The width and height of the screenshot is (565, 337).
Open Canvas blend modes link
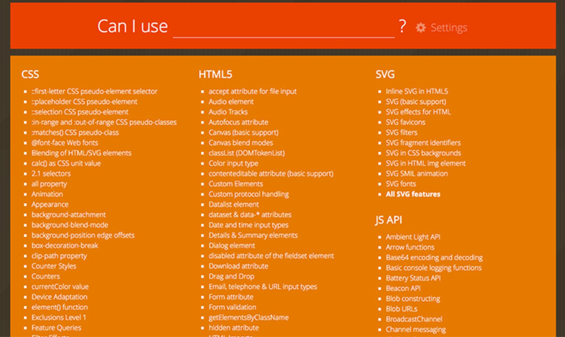coord(241,143)
